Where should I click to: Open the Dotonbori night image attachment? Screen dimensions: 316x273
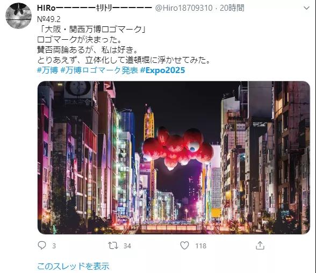pyautogui.click(x=174, y=157)
